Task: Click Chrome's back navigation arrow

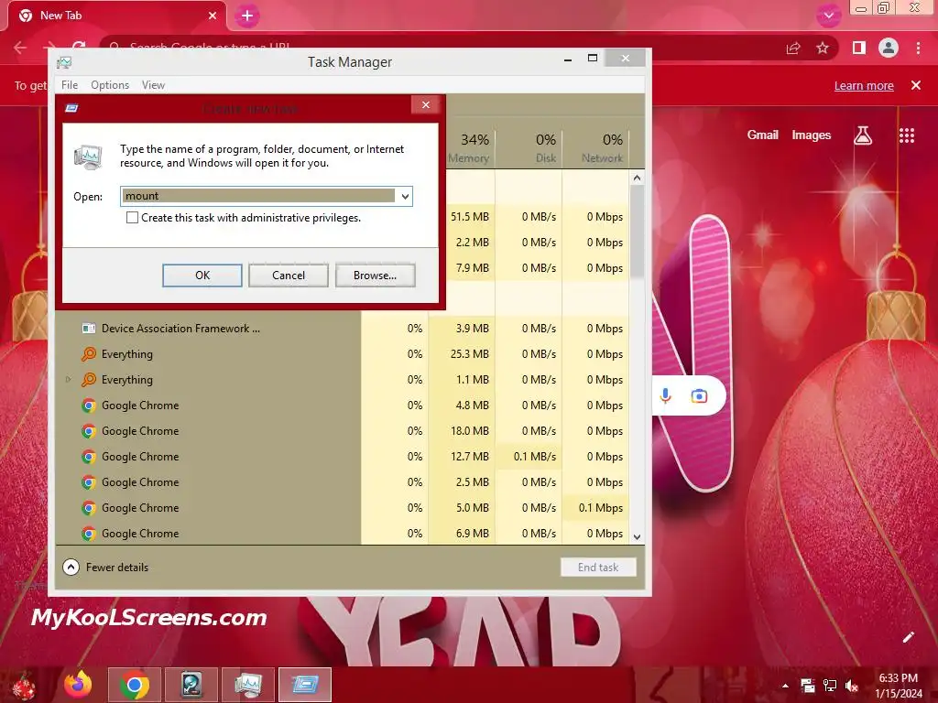Action: 20,48
